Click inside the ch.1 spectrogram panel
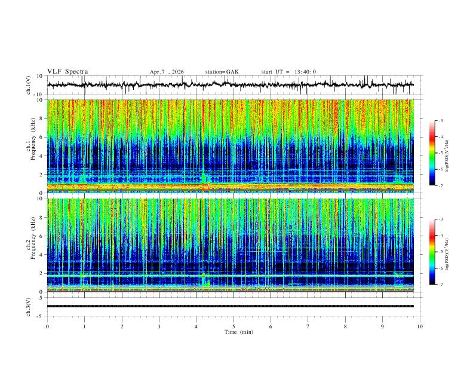Viewport: 473px width, 366px height. [x=230, y=146]
